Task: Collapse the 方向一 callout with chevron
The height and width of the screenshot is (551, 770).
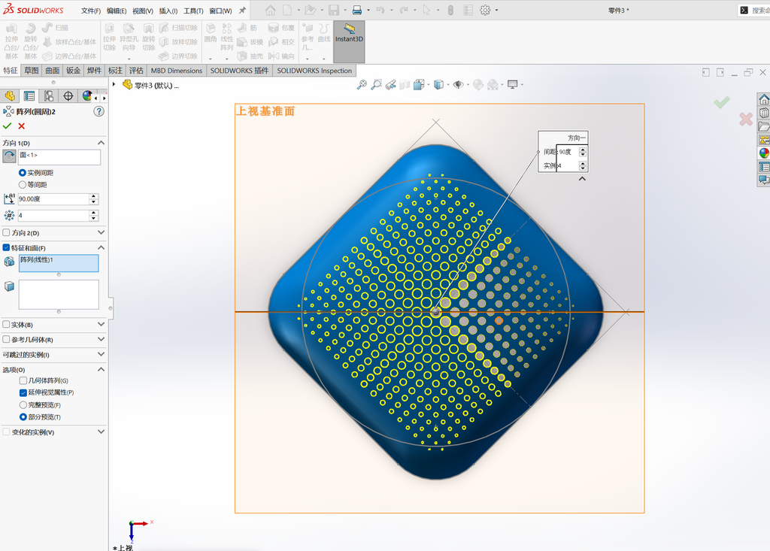Action: [x=583, y=179]
